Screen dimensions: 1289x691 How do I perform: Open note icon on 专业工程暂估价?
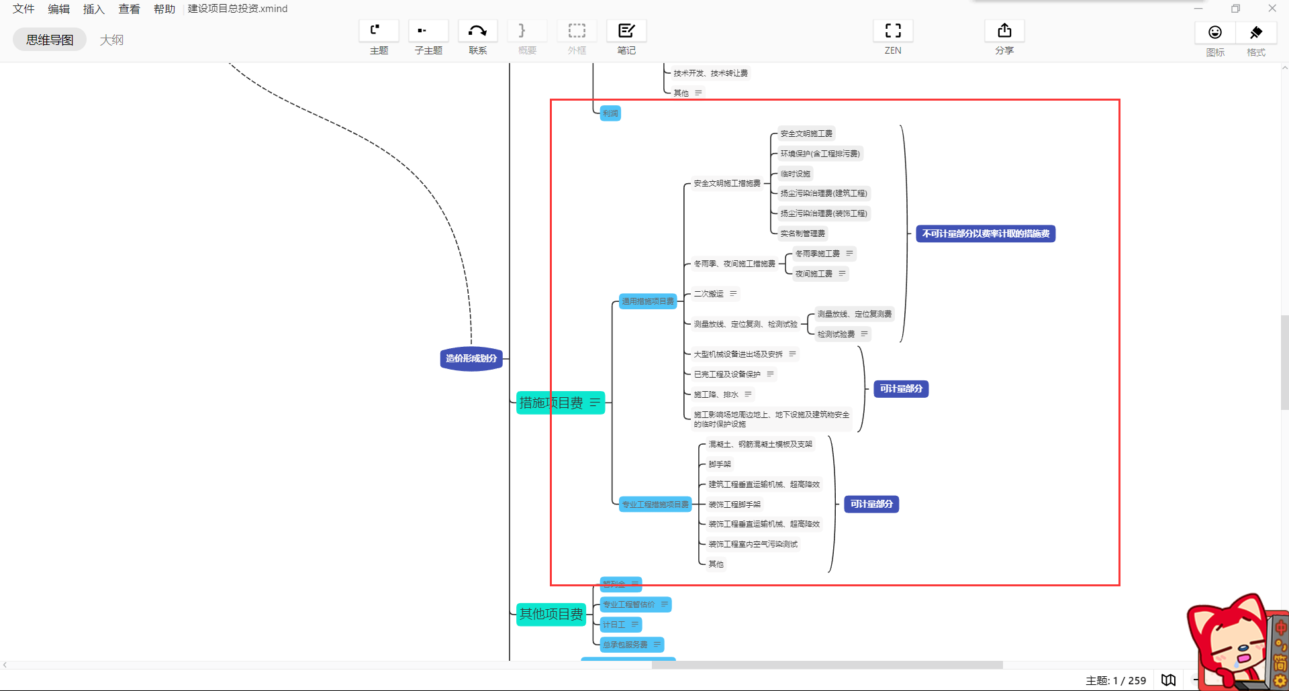pyautogui.click(x=665, y=604)
